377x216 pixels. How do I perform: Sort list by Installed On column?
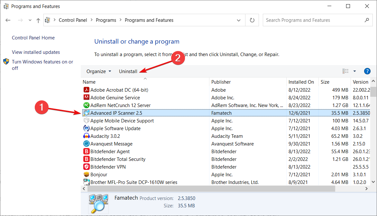coord(302,82)
